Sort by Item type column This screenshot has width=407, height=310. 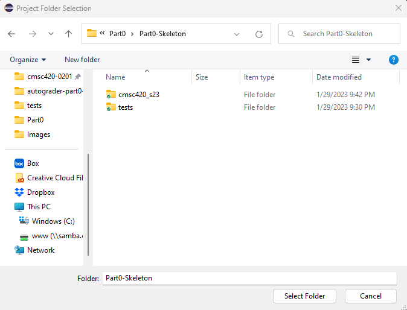coord(259,77)
